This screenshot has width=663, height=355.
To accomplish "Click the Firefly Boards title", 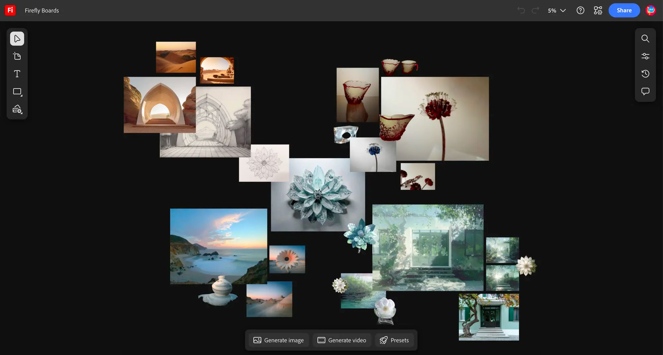I will [42, 10].
